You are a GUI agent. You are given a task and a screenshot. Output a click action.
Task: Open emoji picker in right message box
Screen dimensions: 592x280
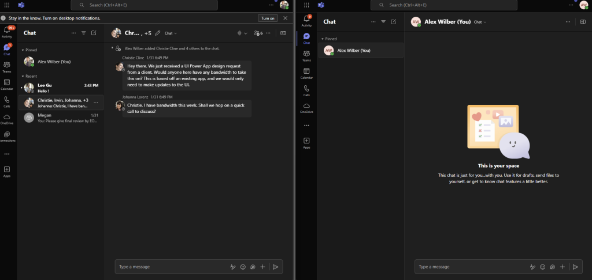542,267
